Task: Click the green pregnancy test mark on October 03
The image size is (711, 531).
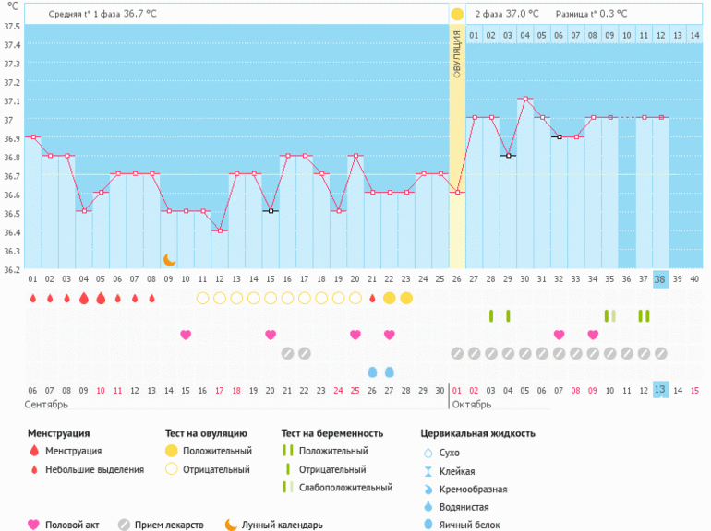Action: pos(490,316)
